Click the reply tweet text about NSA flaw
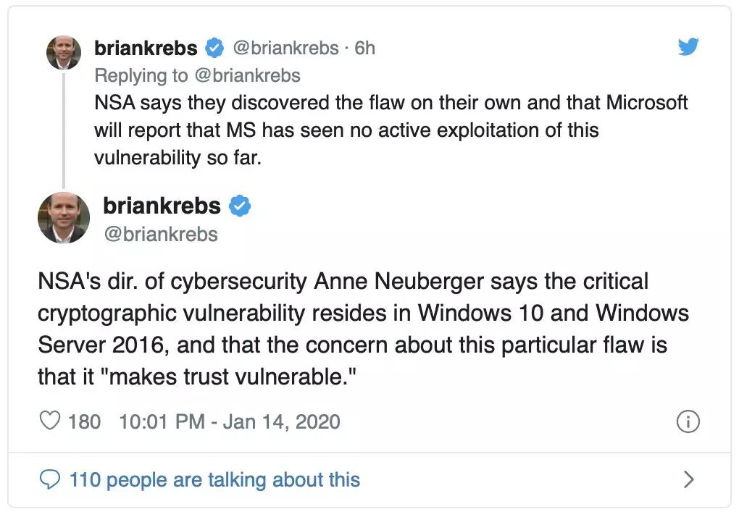This screenshot has width=739, height=517. point(391,130)
